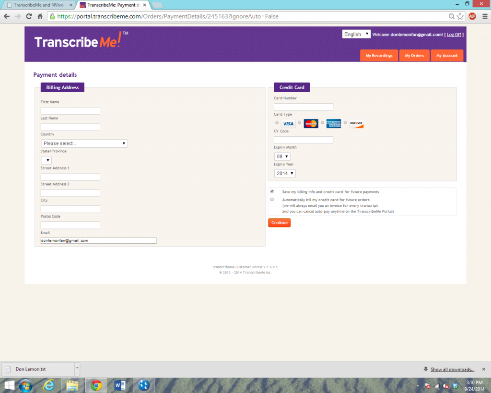Click the TranscribeMe logo

coord(81,41)
